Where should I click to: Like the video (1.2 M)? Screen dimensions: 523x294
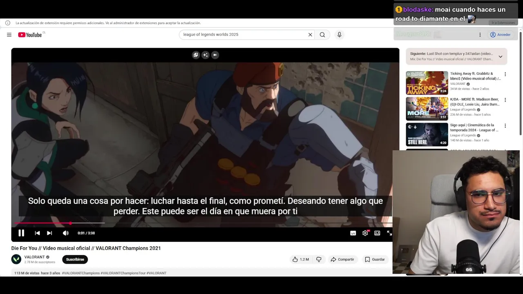tap(300, 259)
